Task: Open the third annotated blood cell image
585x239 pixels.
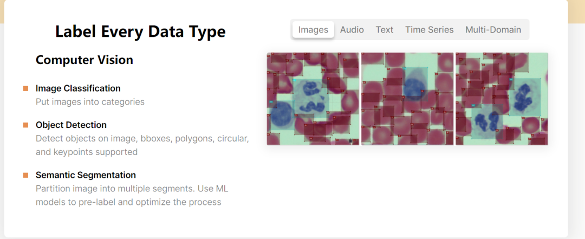Action: (x=502, y=99)
